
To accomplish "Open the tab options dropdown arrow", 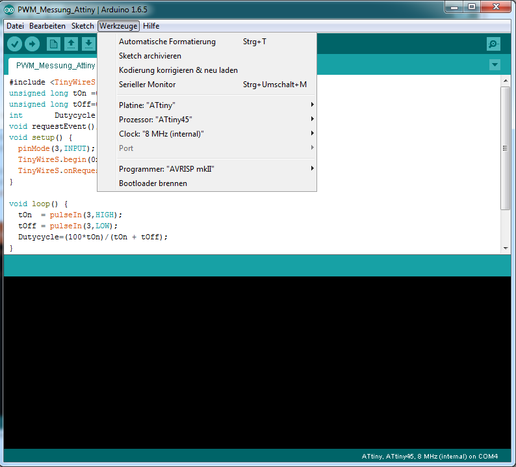I will pos(495,65).
